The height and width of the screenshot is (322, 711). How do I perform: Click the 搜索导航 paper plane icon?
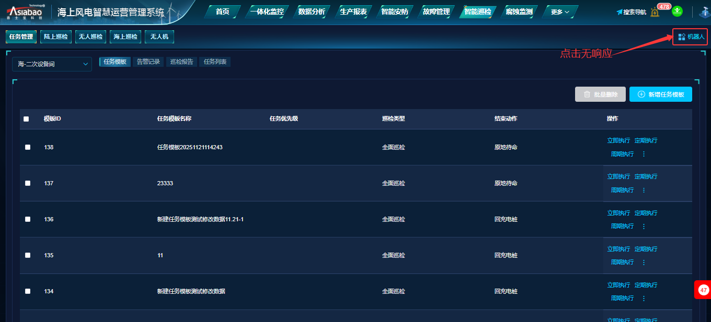click(x=620, y=12)
